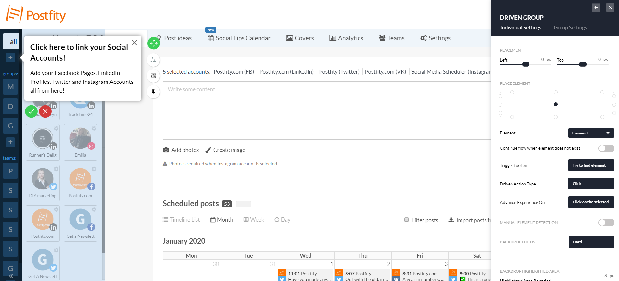
Task: Reject with the red X button
Action: click(45, 111)
